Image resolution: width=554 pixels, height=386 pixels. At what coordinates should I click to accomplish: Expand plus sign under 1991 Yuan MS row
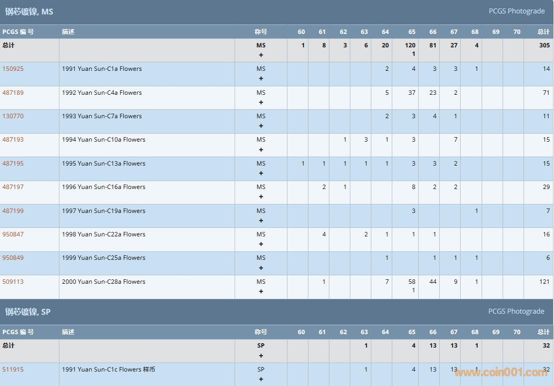pyautogui.click(x=261, y=79)
